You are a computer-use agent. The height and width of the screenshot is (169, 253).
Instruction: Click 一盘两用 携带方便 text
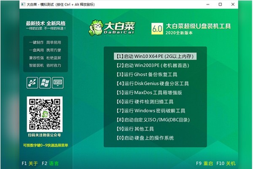click(x=45, y=50)
